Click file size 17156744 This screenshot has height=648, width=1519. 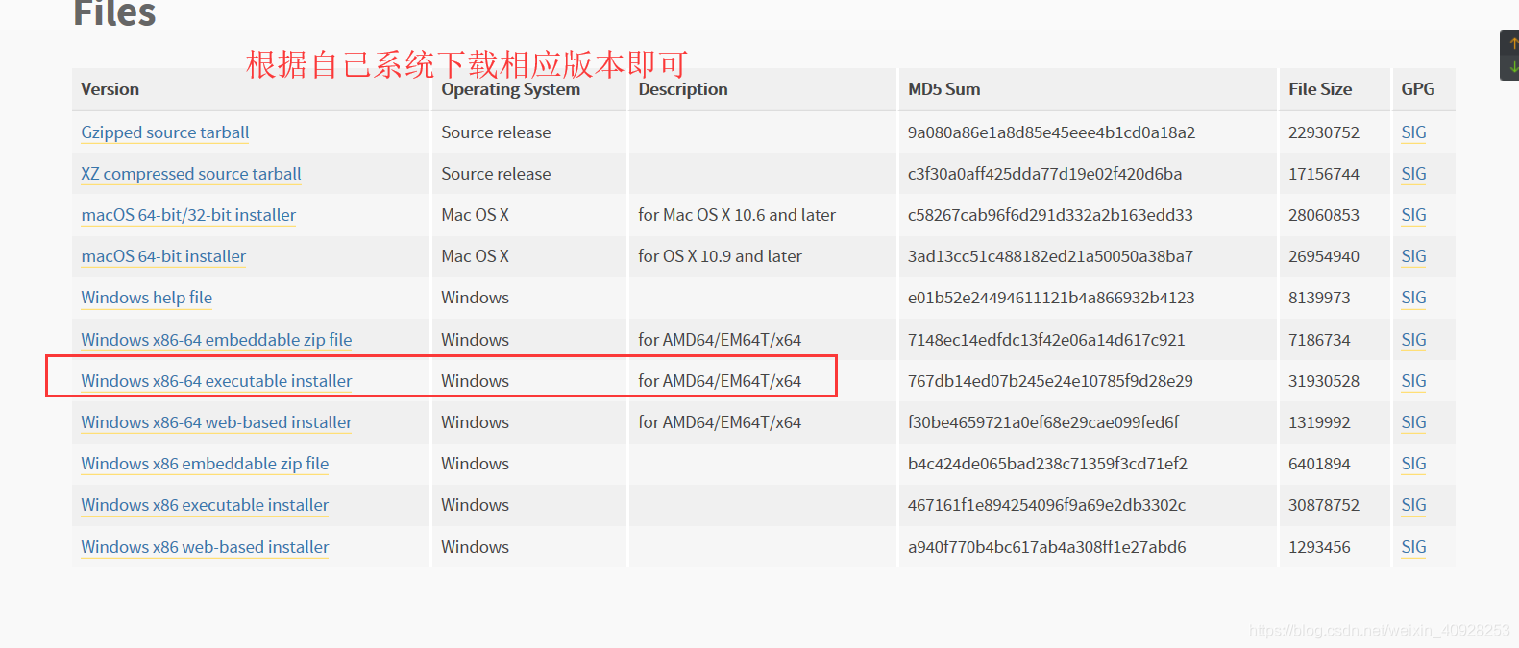tap(1324, 174)
